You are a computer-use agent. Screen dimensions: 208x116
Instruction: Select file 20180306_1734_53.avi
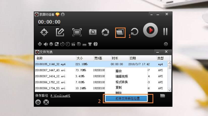(50, 88)
